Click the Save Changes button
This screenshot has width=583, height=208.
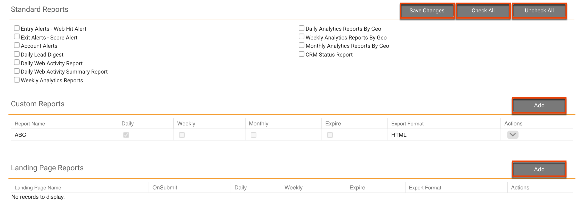(x=427, y=11)
